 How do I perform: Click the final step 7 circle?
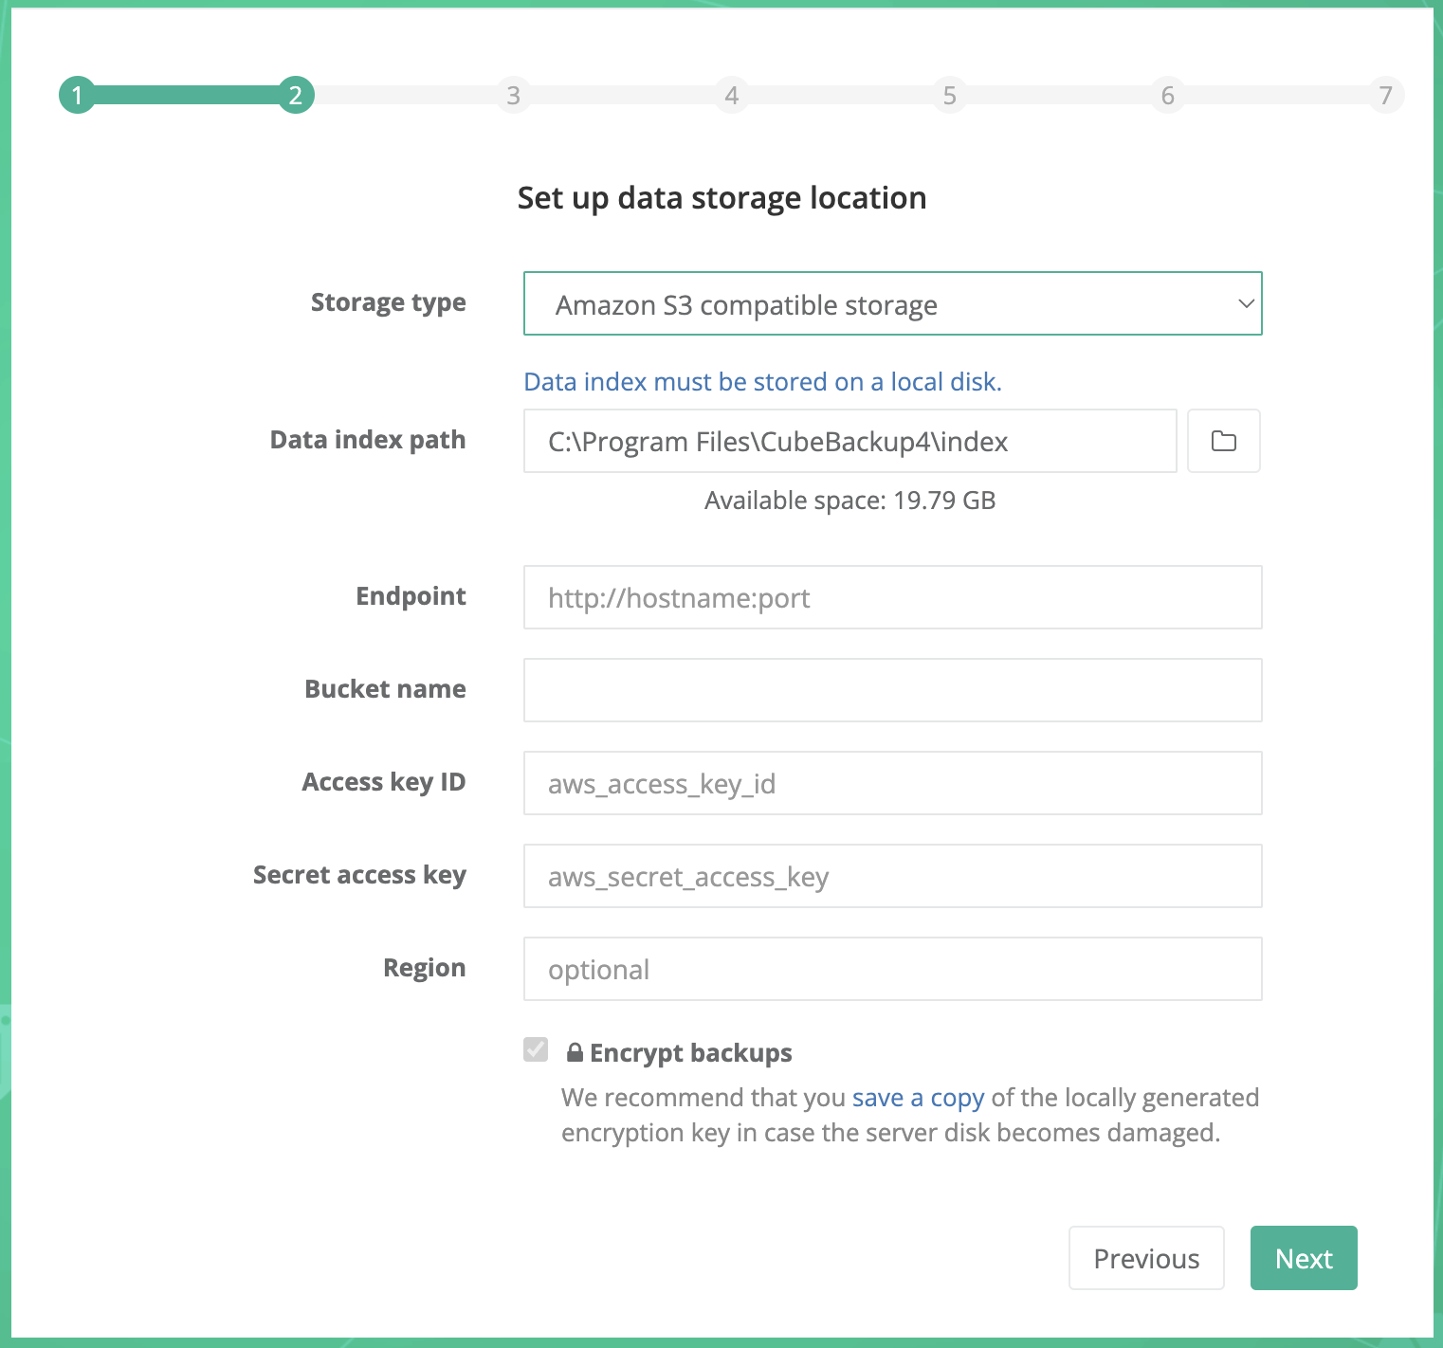pyautogui.click(x=1385, y=95)
